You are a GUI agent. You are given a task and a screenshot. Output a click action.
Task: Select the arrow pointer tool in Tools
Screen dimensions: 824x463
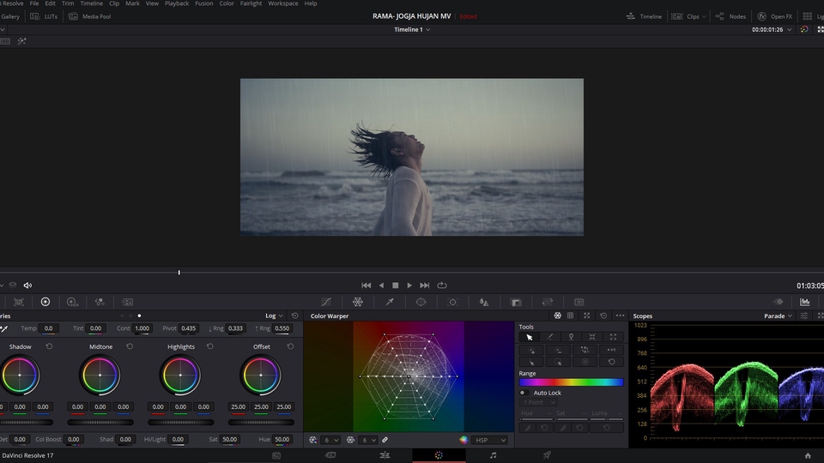[530, 337]
